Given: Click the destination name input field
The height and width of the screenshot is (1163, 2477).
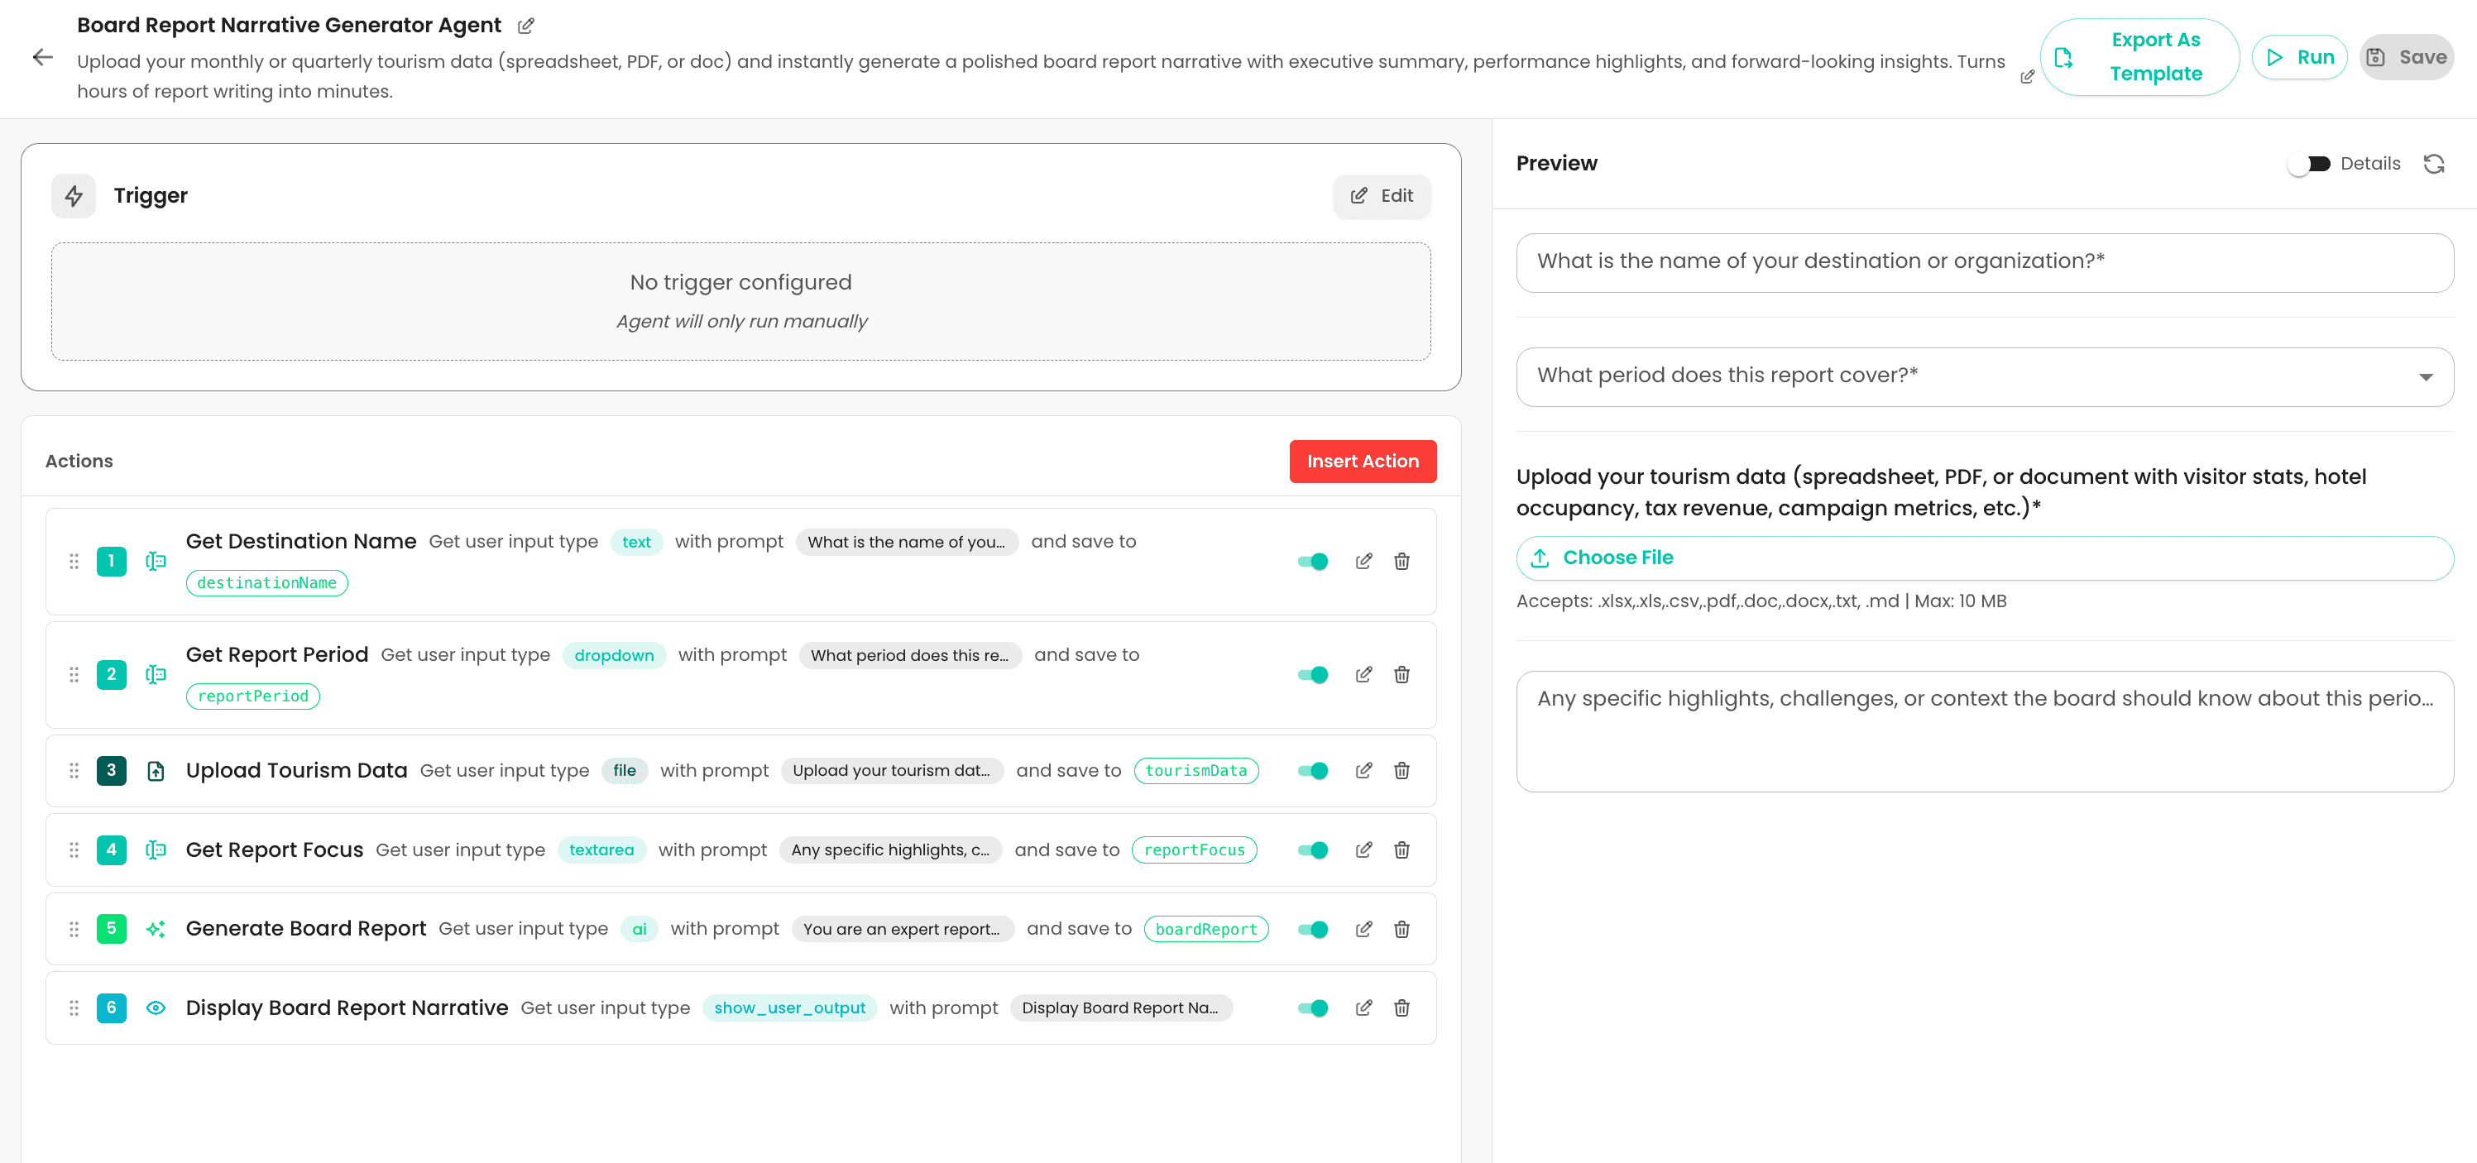Looking at the screenshot, I should click(x=1985, y=262).
